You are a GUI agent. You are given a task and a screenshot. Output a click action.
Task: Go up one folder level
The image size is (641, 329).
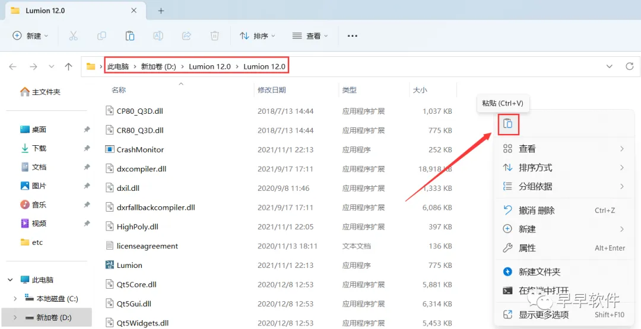(x=69, y=66)
